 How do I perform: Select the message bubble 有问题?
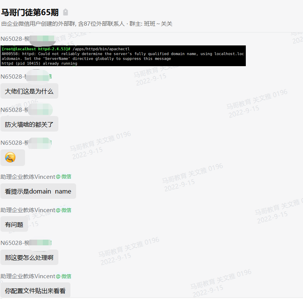click(14, 225)
